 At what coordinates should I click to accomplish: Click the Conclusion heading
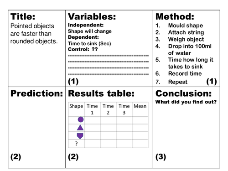point(183,93)
